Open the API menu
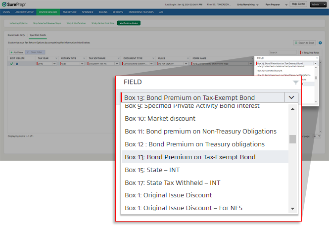329x227 pixels. click(x=161, y=12)
